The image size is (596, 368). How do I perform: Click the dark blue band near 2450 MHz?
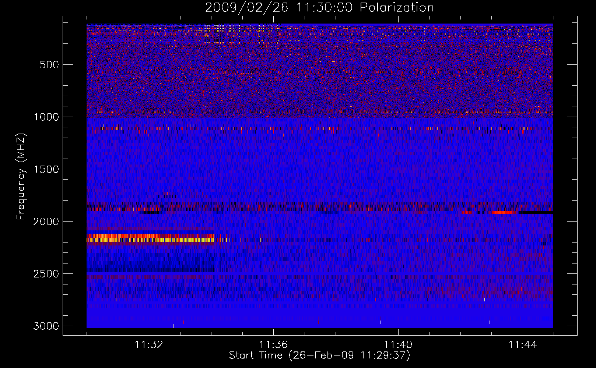click(x=150, y=270)
